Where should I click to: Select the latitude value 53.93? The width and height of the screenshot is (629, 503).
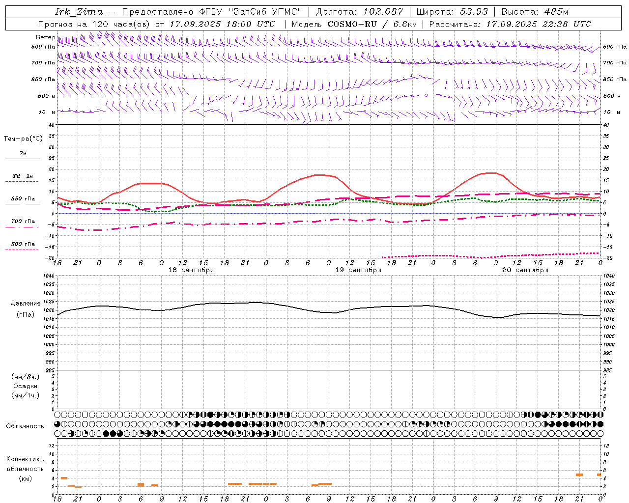(x=474, y=12)
